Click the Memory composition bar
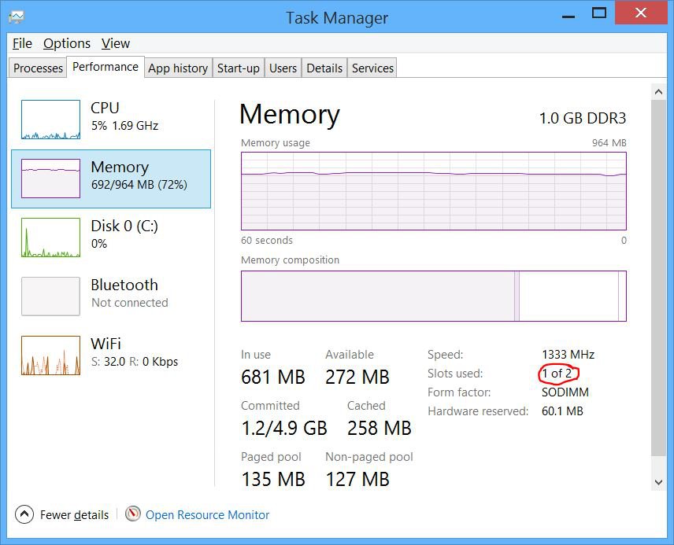The height and width of the screenshot is (545, 674). [433, 296]
